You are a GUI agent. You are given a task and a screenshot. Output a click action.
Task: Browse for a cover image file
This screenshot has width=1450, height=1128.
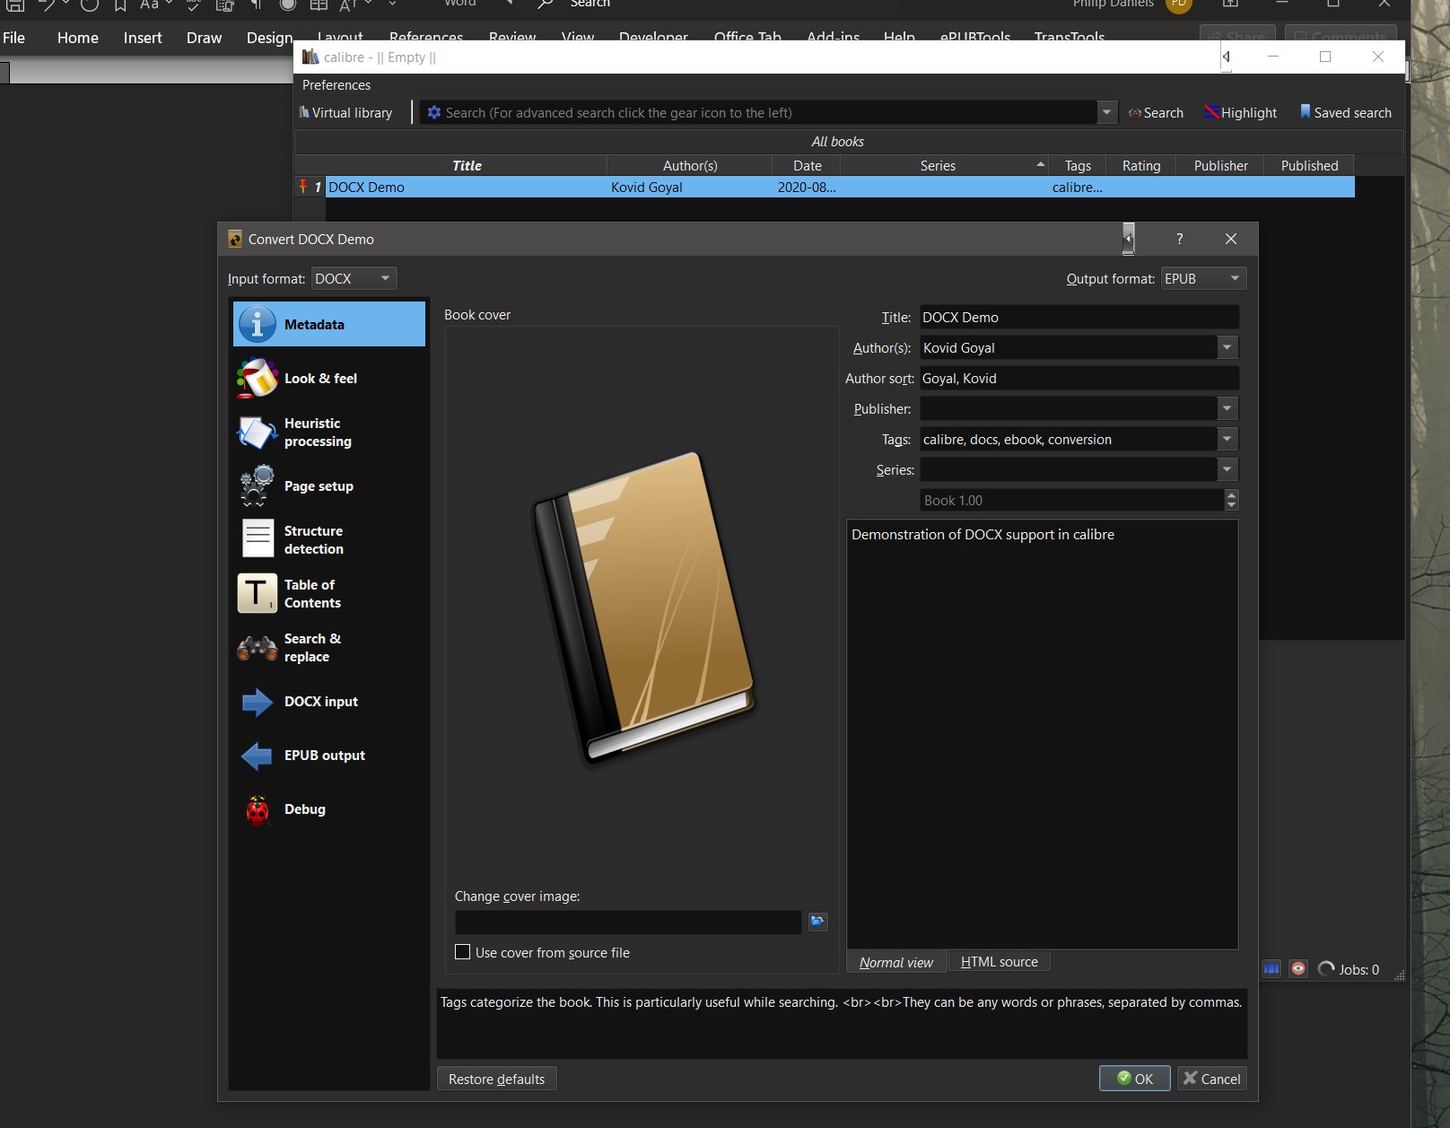(817, 922)
